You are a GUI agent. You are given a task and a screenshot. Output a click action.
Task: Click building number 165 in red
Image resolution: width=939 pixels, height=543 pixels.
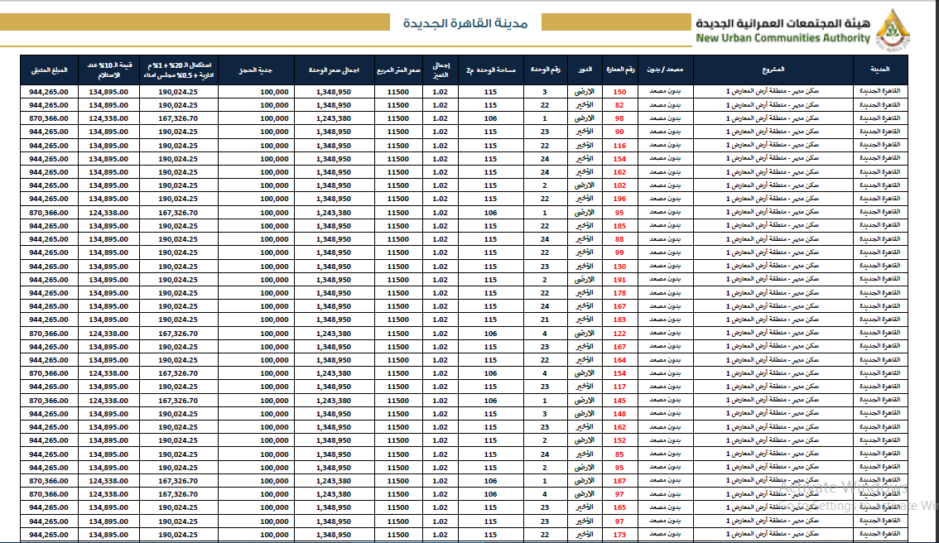pyautogui.click(x=619, y=507)
